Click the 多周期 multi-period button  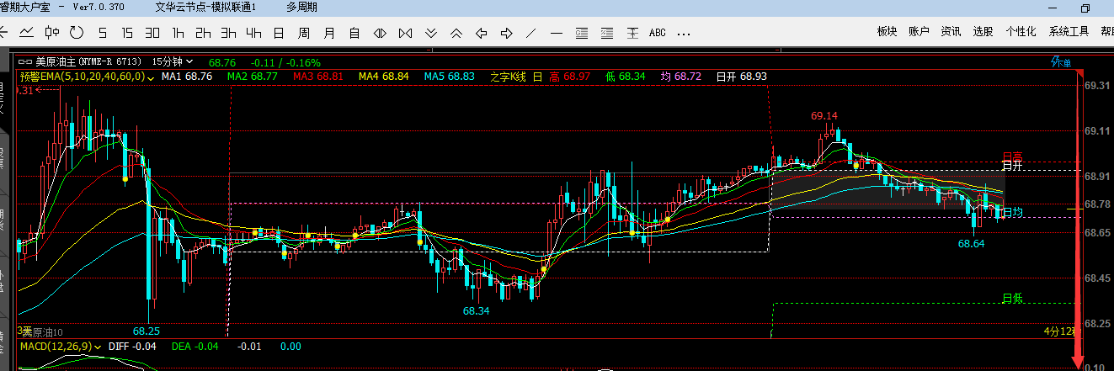[x=301, y=8]
